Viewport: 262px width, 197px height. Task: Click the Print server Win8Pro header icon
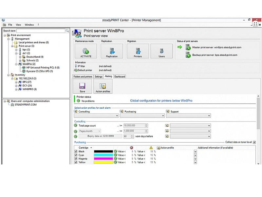[77, 33]
